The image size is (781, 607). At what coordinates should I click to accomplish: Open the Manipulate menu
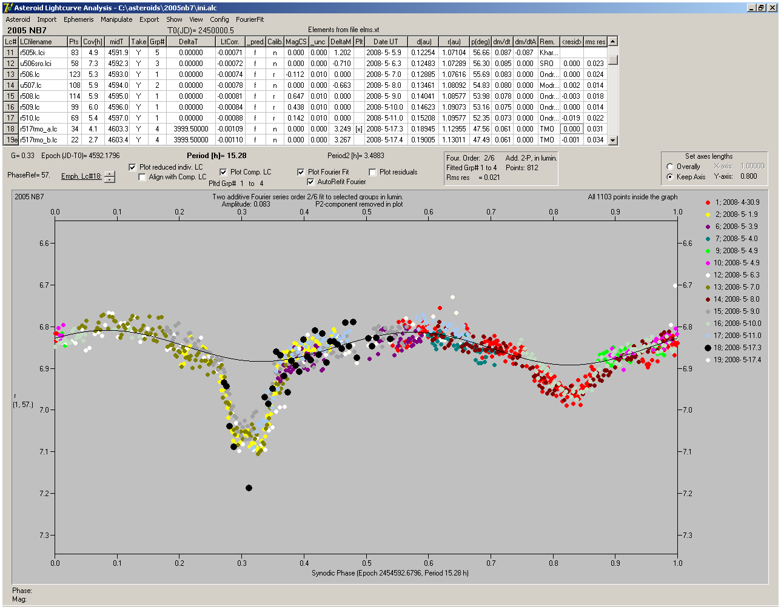[x=116, y=19]
